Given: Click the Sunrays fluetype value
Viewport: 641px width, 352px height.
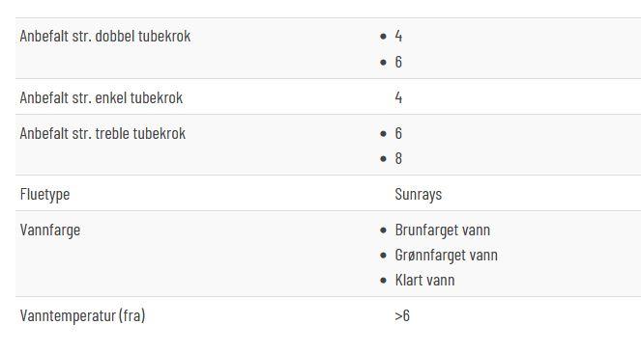Looking at the screenshot, I should point(419,195).
